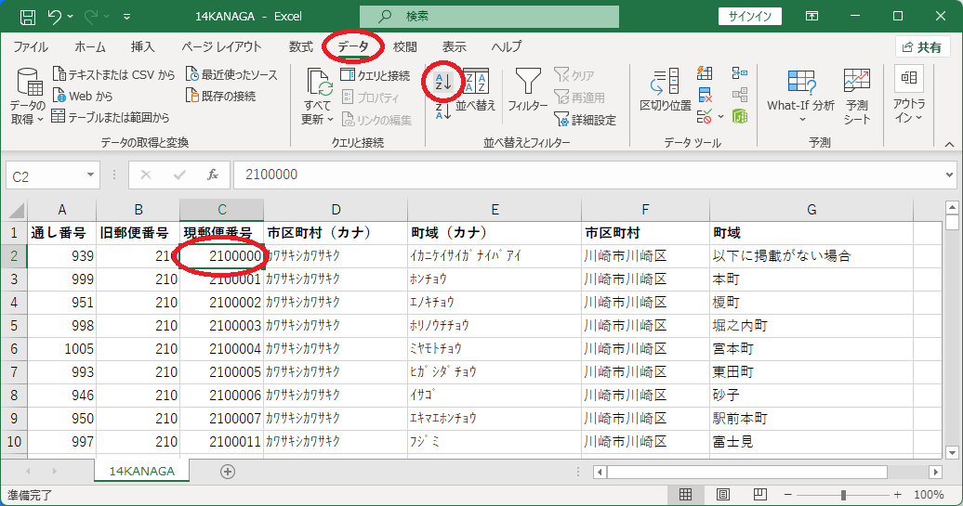Click the 検索 search box
This screenshot has width=963, height=506.
tap(489, 17)
